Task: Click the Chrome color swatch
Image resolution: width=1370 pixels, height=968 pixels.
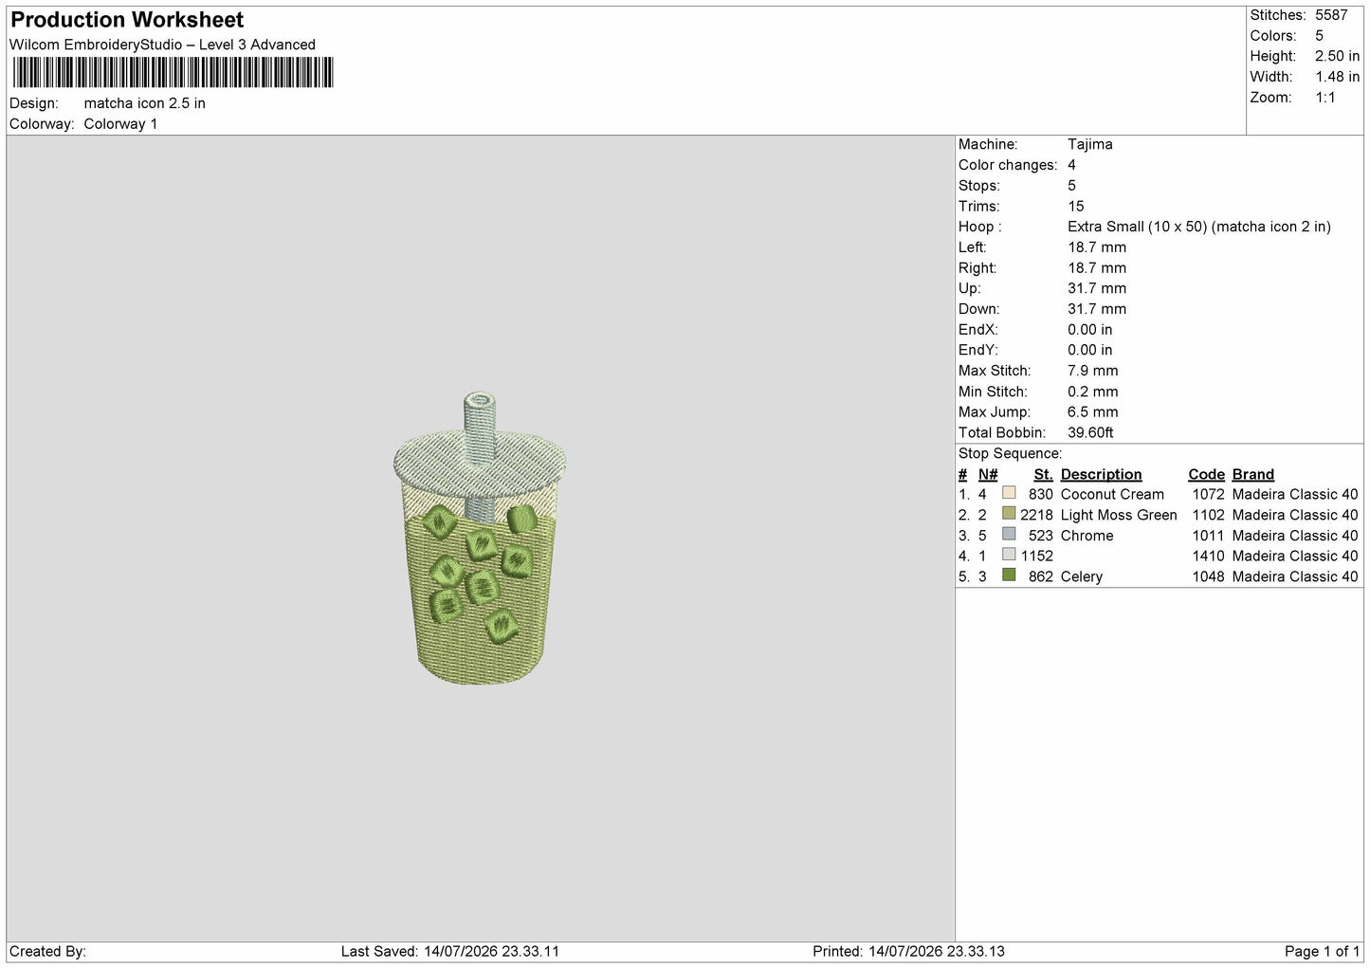Action: tap(1009, 535)
